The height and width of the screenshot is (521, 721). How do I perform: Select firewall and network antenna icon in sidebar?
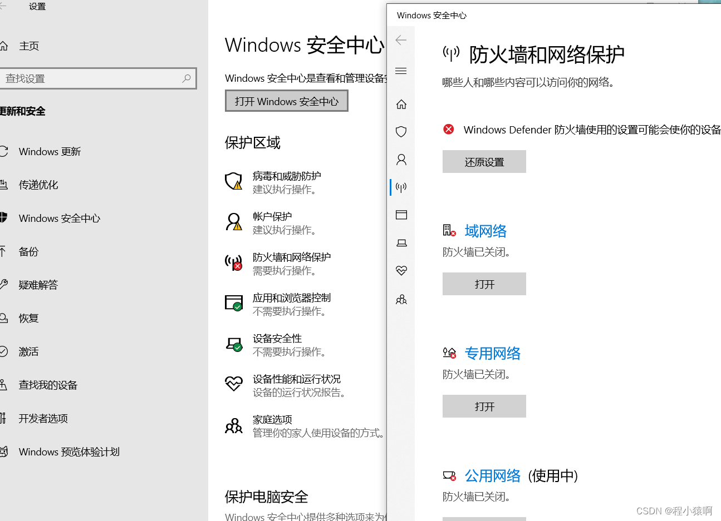coord(401,187)
